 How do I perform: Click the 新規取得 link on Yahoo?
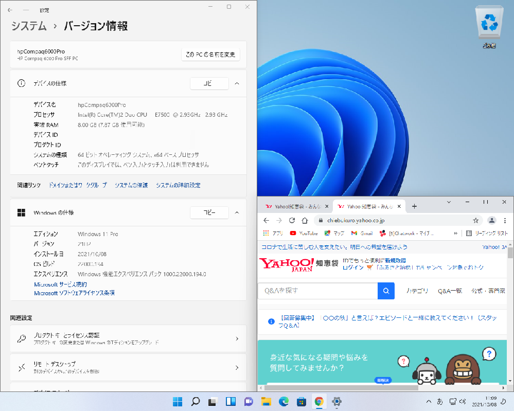coord(395,261)
